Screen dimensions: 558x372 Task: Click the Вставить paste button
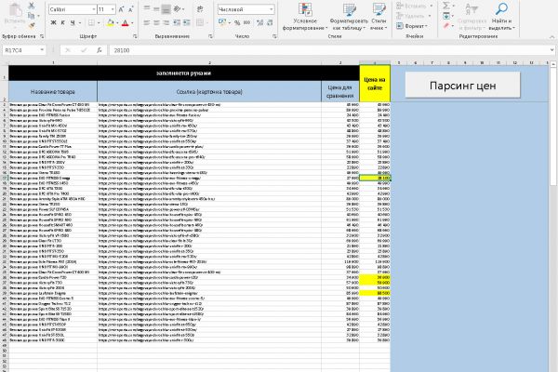click(x=15, y=14)
